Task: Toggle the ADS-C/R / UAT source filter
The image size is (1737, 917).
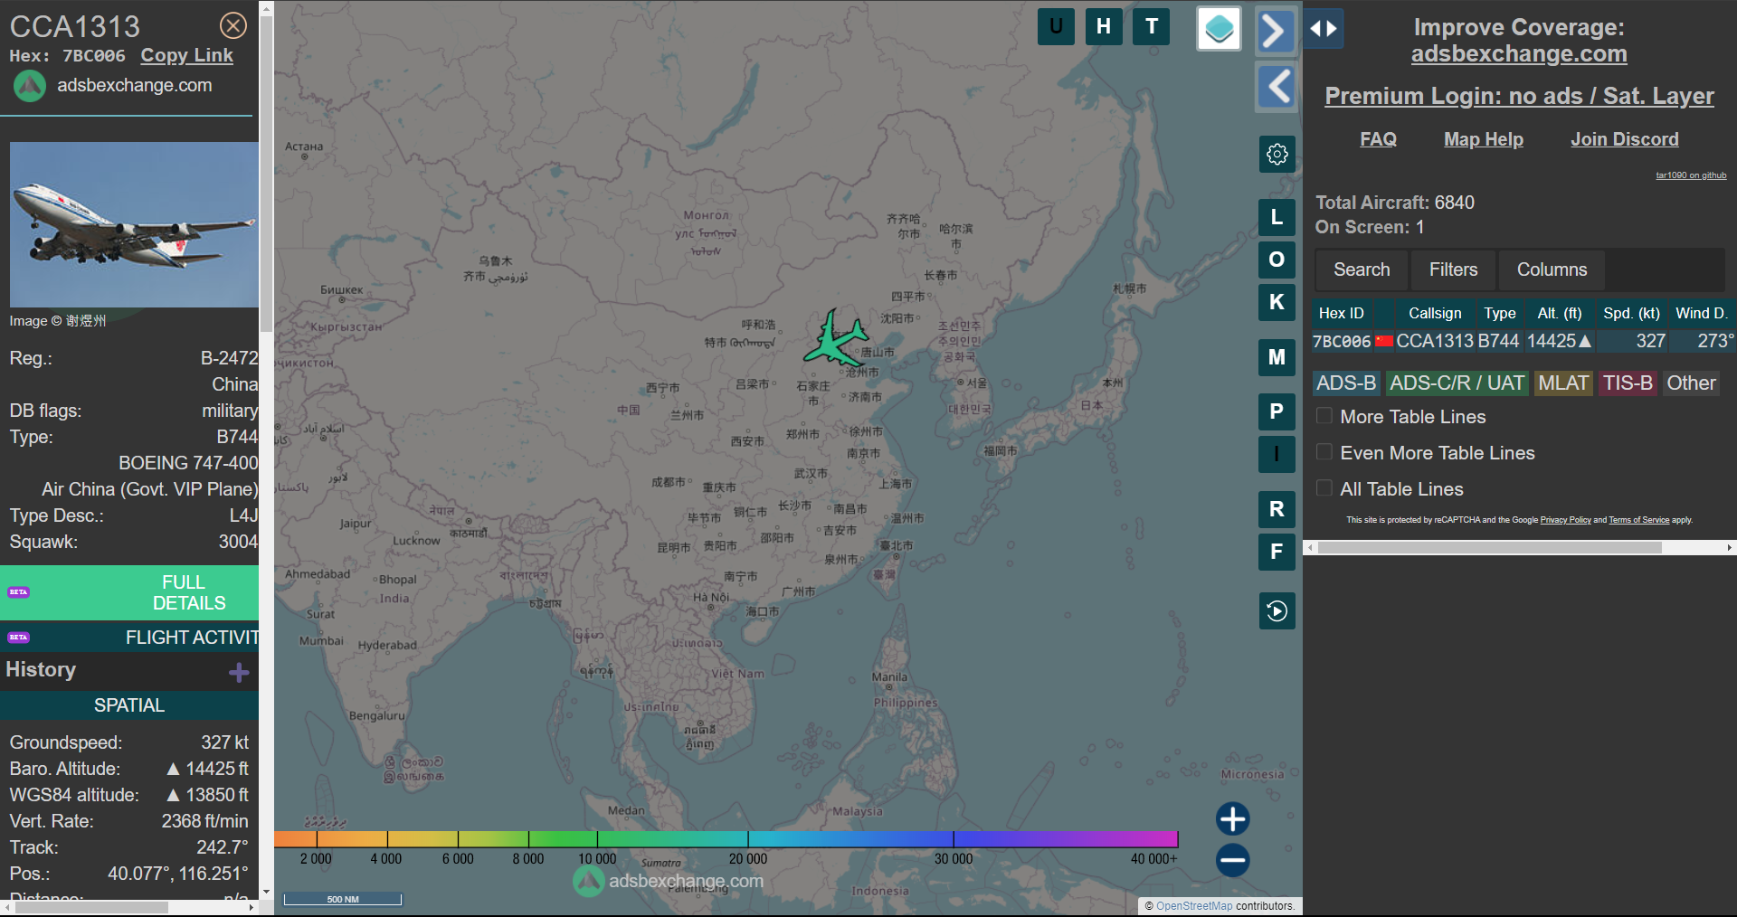Action: point(1457,383)
